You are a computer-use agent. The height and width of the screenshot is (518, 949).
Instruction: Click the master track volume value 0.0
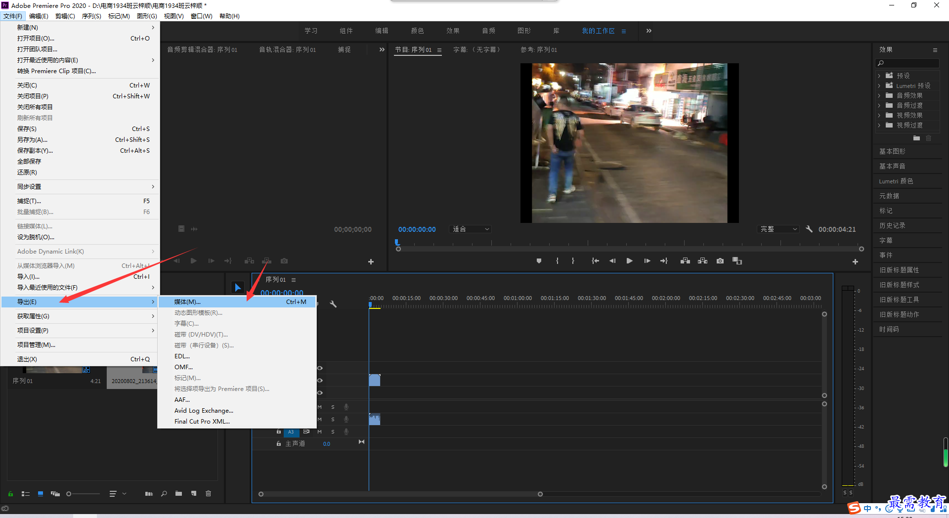click(x=327, y=444)
